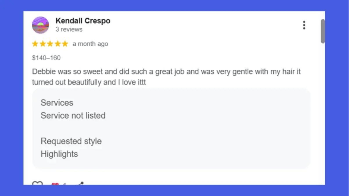
Task: Open the Kendall Crespo name link
Action: pyautogui.click(x=83, y=21)
